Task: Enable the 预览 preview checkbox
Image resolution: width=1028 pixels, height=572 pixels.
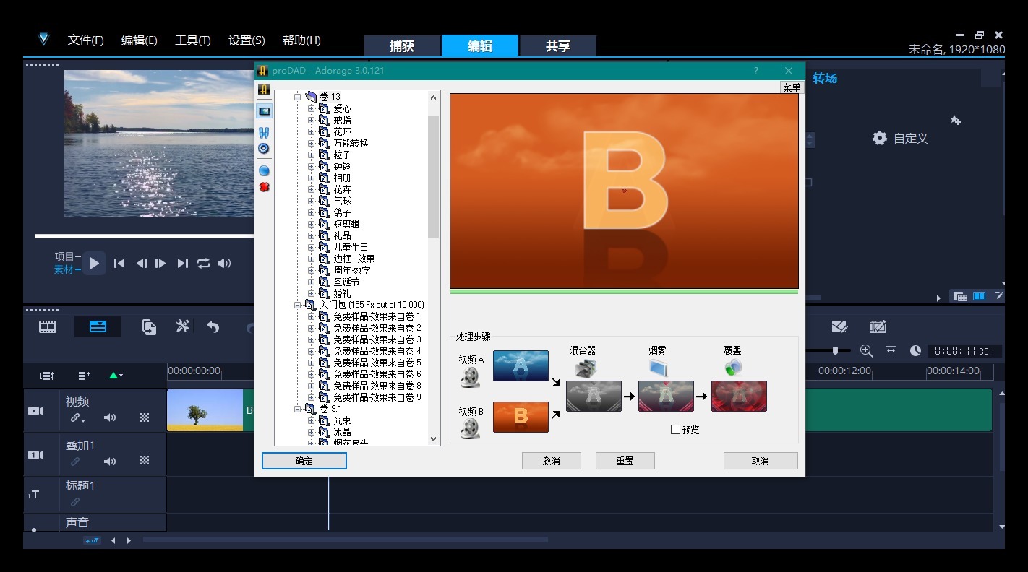Action: click(x=675, y=430)
